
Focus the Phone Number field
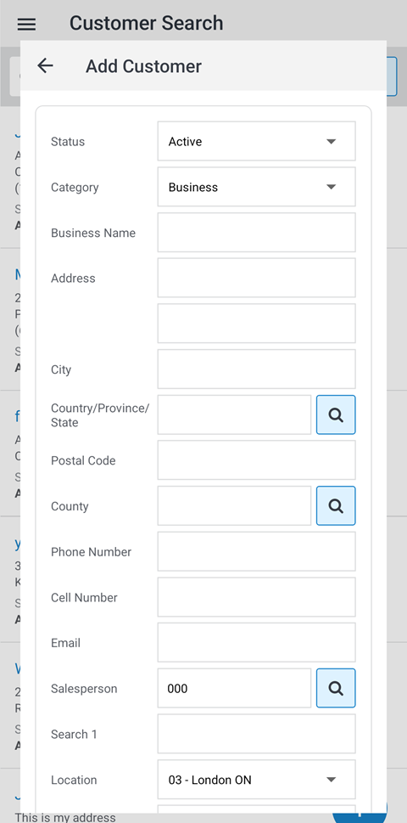(257, 552)
